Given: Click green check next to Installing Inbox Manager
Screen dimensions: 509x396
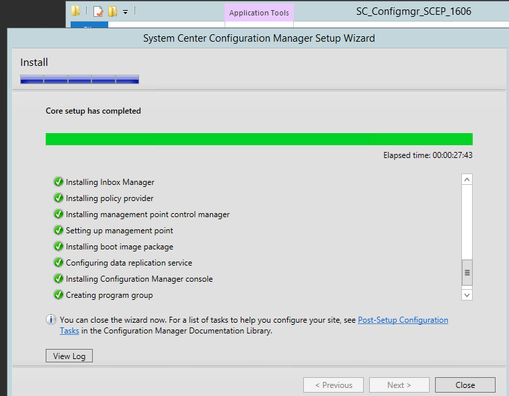Looking at the screenshot, I should 58,182.
